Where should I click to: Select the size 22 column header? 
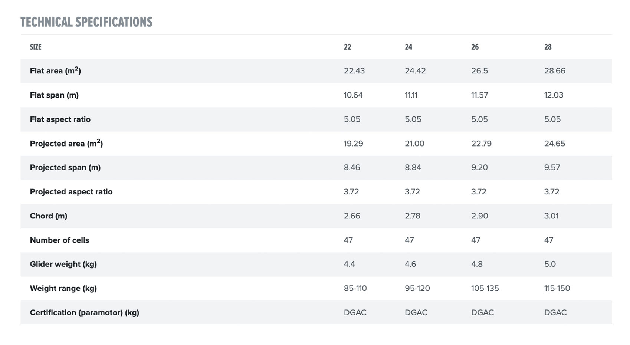pos(347,47)
